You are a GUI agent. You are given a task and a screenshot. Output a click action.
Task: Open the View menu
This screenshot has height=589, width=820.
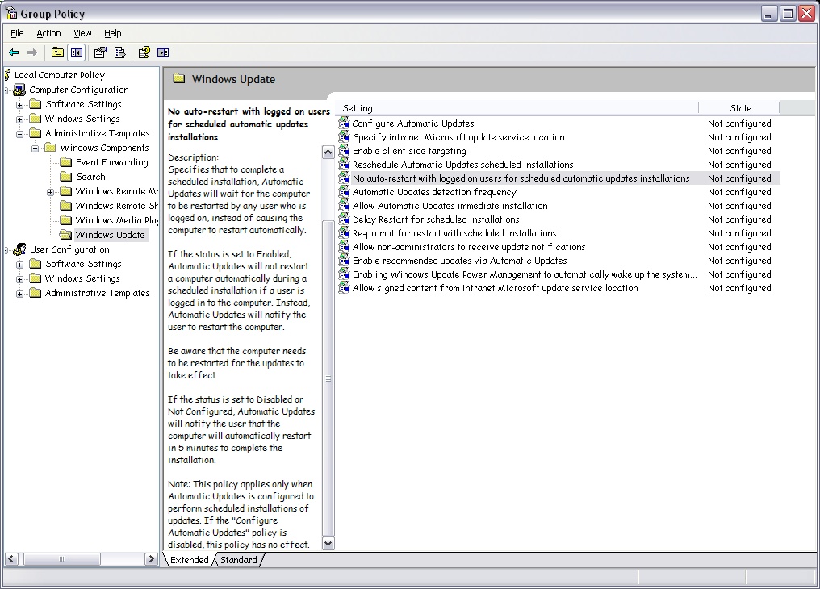[82, 33]
